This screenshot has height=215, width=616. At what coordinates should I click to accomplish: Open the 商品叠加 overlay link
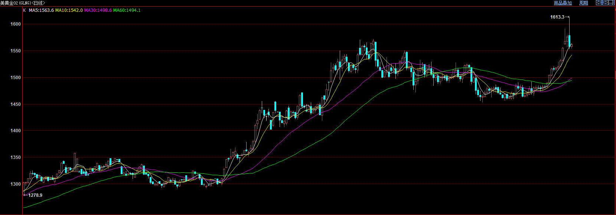(563, 3)
